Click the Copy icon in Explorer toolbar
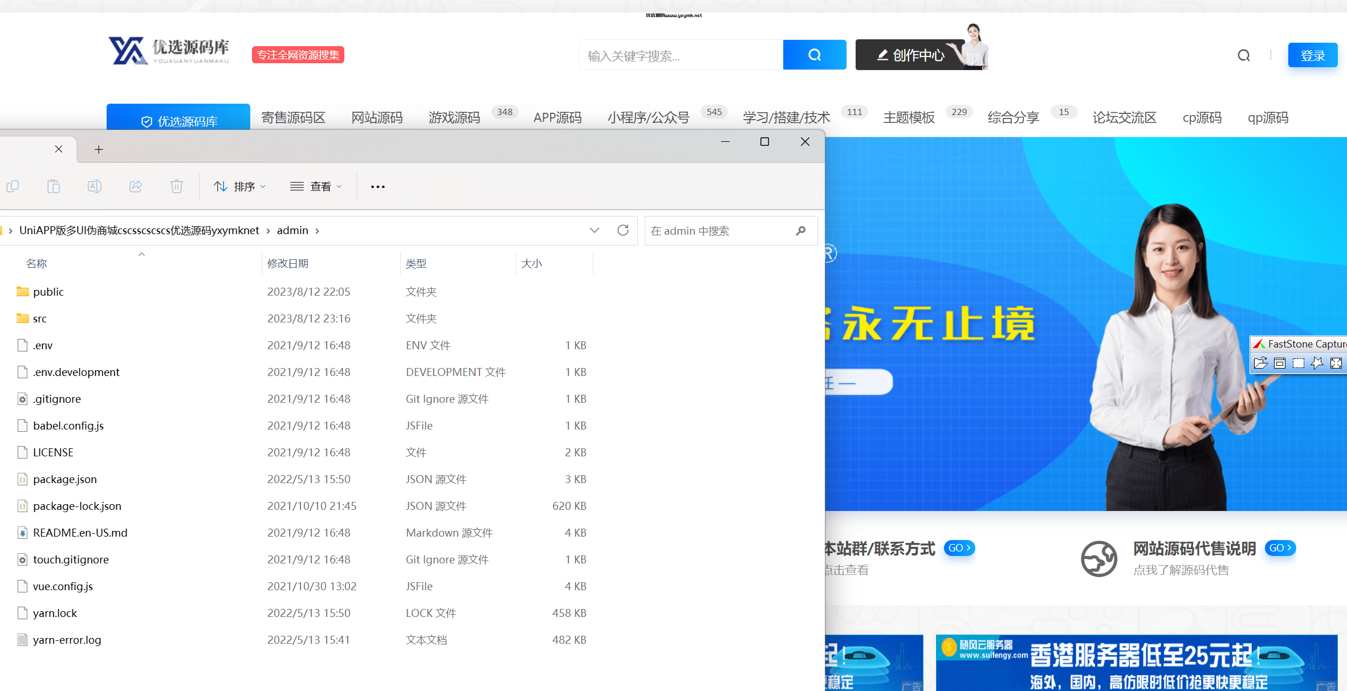Image resolution: width=1347 pixels, height=691 pixels. [x=13, y=186]
